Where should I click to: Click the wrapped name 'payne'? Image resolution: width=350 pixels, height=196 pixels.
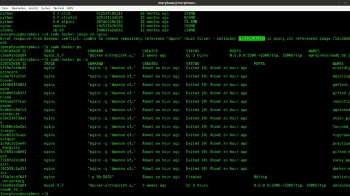tap(5, 106)
